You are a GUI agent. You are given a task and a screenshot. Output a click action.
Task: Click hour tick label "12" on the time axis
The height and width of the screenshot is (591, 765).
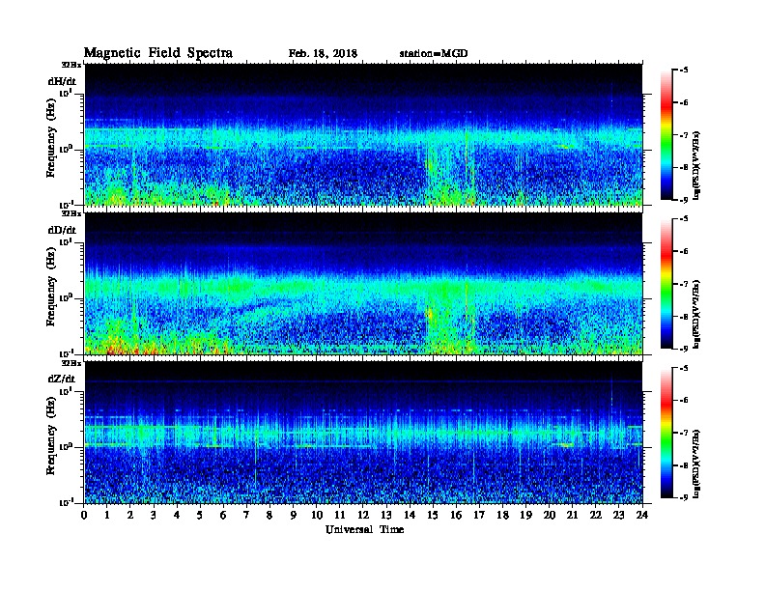tap(363, 515)
